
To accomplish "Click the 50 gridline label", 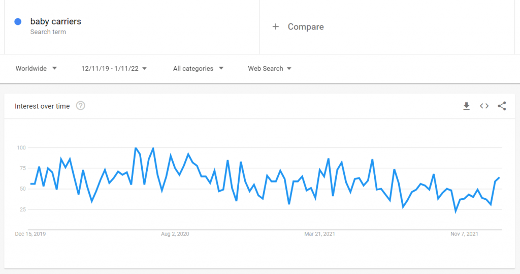I will [x=22, y=189].
